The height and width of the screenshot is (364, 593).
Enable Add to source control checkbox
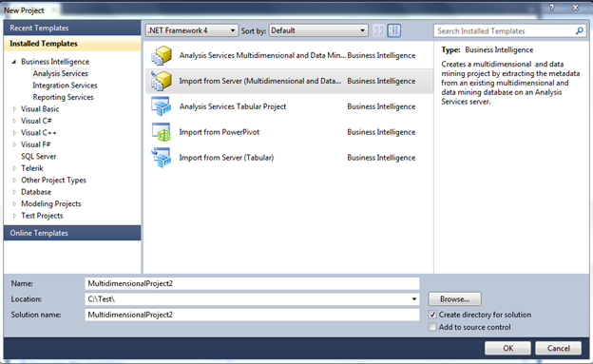[x=432, y=327]
